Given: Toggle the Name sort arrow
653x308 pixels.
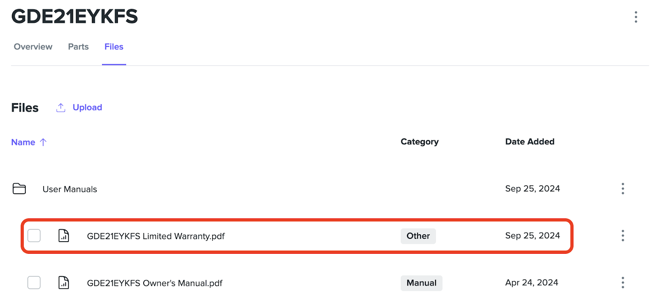Looking at the screenshot, I should [x=43, y=142].
